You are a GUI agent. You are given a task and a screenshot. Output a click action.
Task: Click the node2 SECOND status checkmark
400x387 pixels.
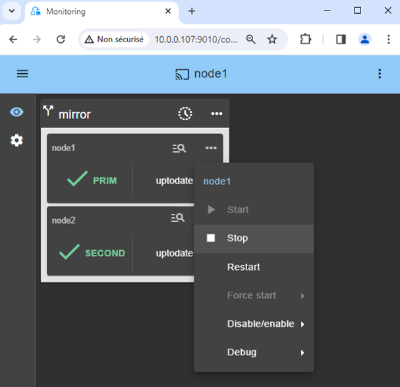point(69,252)
